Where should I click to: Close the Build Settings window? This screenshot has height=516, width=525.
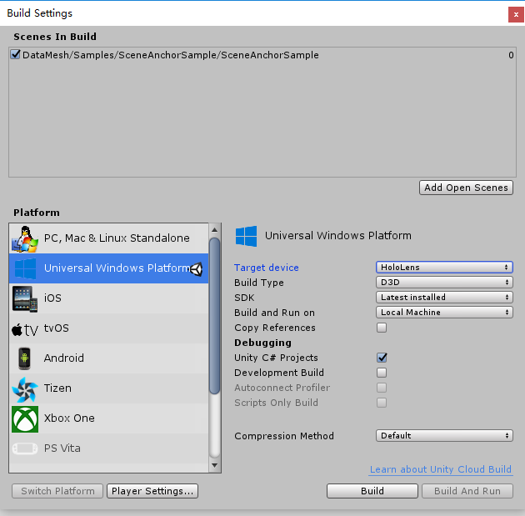516,14
